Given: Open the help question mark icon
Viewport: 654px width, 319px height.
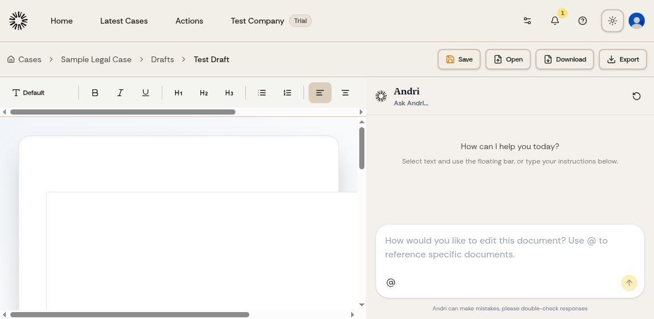Looking at the screenshot, I should pyautogui.click(x=583, y=21).
